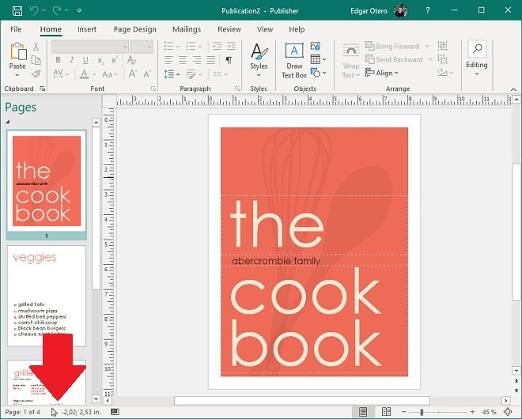Click the Redo icon

pos(57,10)
